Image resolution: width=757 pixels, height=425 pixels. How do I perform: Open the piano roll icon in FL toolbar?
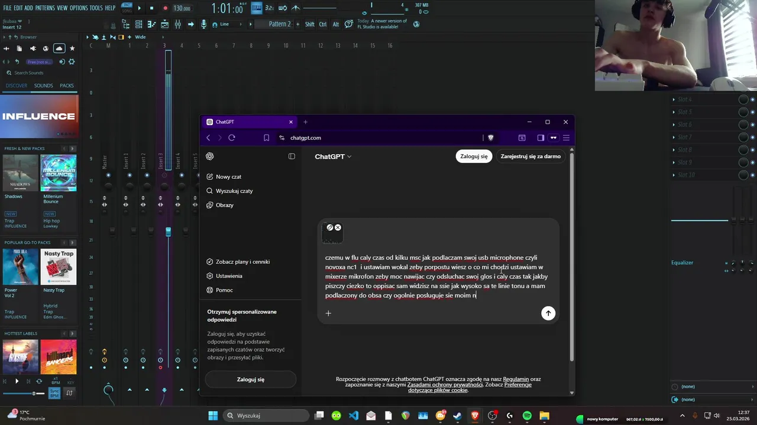point(151,24)
